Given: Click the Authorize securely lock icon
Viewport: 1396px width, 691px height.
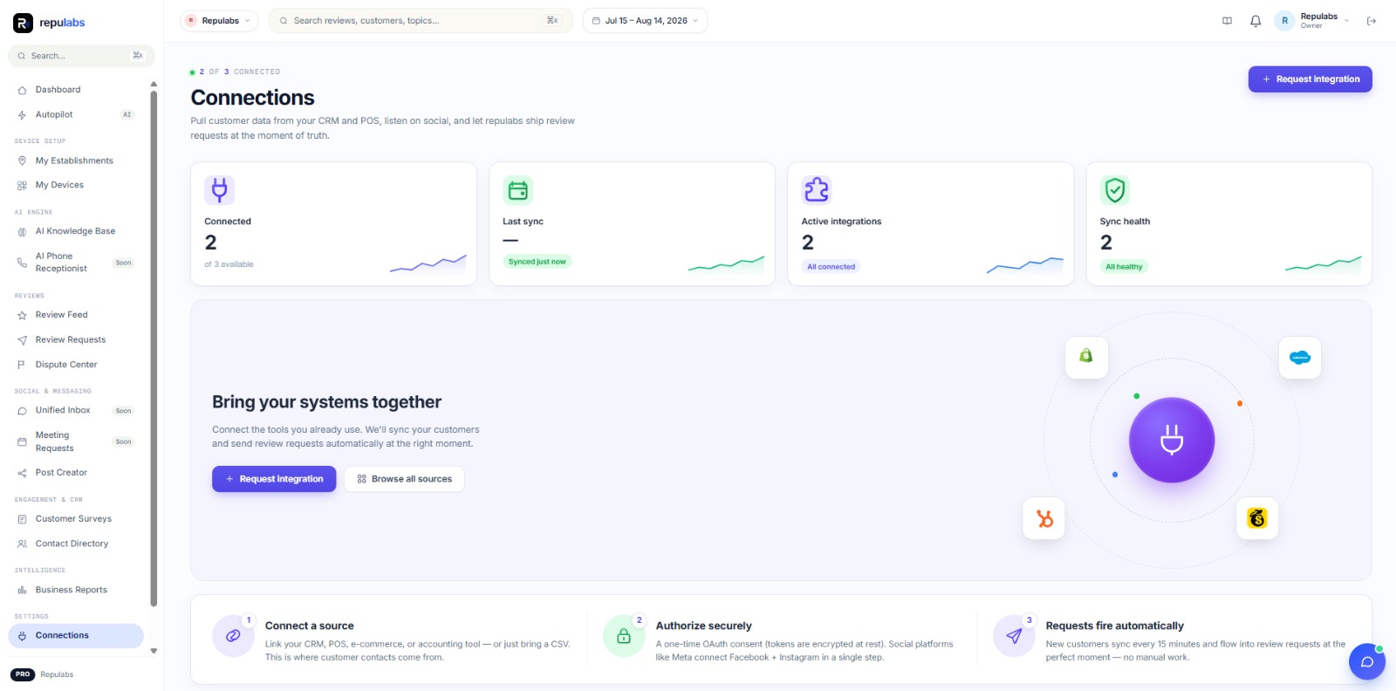Looking at the screenshot, I should [x=624, y=636].
